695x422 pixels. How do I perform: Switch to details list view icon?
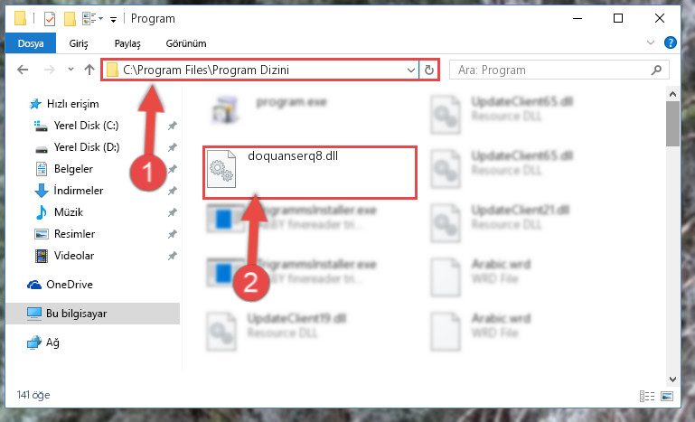[647, 396]
